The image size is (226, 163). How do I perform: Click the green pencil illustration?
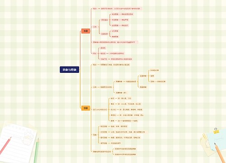(36, 150)
